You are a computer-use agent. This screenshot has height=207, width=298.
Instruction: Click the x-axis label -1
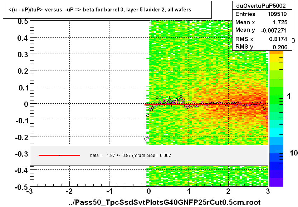click(x=109, y=191)
